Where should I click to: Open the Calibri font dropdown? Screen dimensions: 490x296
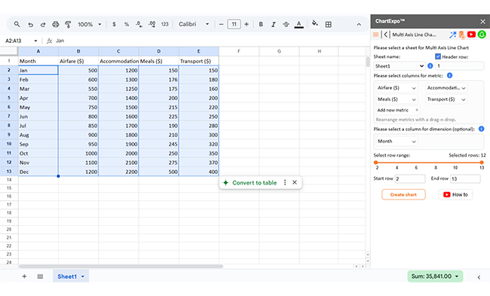point(194,24)
